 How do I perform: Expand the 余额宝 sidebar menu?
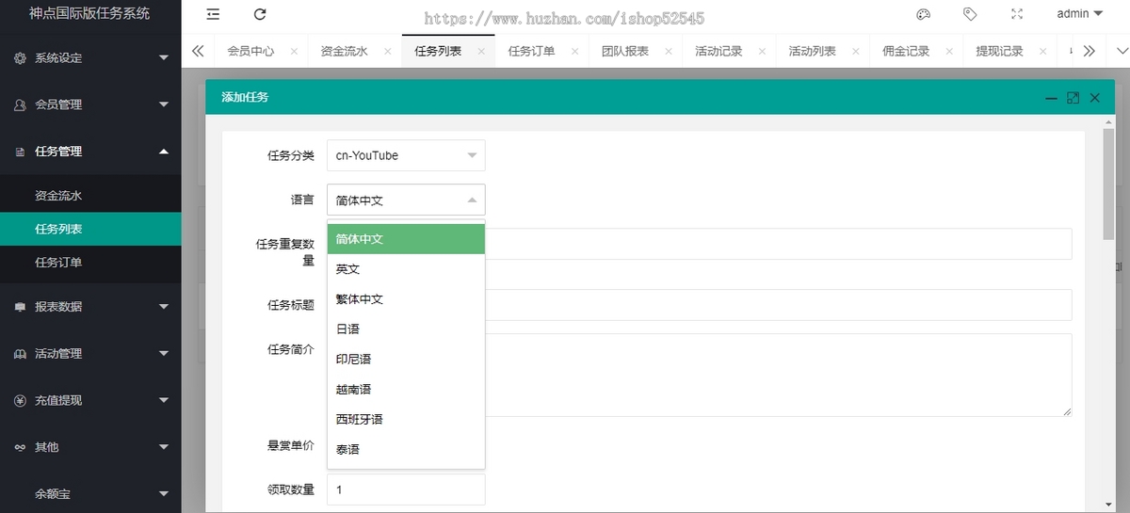click(90, 492)
